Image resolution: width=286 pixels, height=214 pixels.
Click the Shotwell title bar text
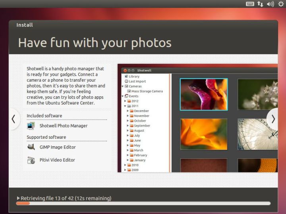pyautogui.click(x=144, y=71)
